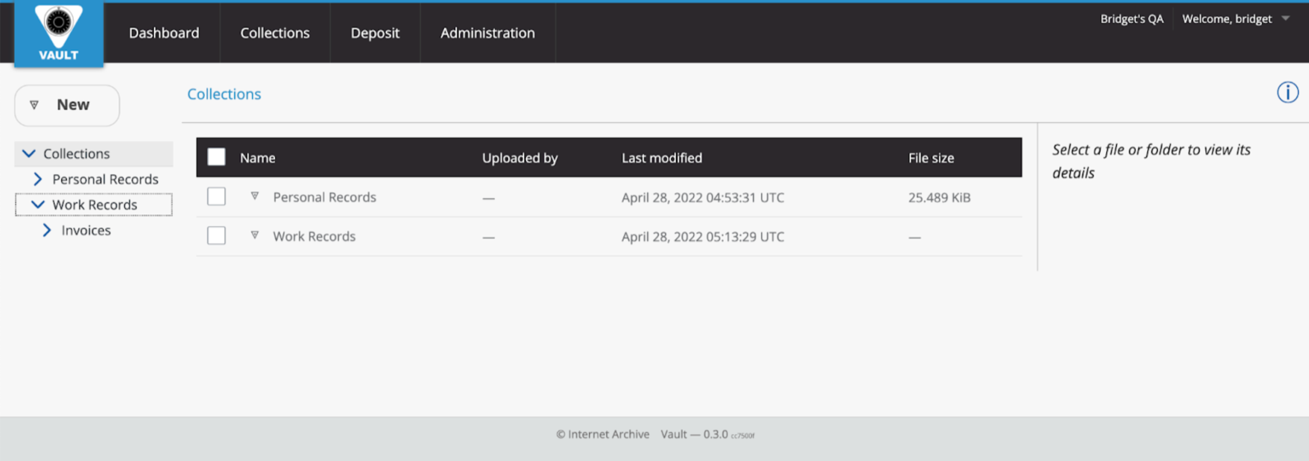Expand Personal Records in sidebar tree
1309x461 pixels.
[x=38, y=179]
